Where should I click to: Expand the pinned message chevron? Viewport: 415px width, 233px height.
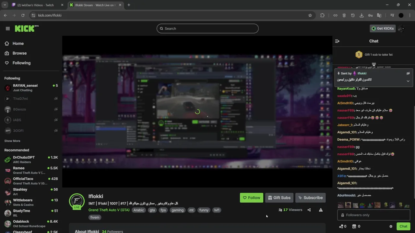pos(408,81)
